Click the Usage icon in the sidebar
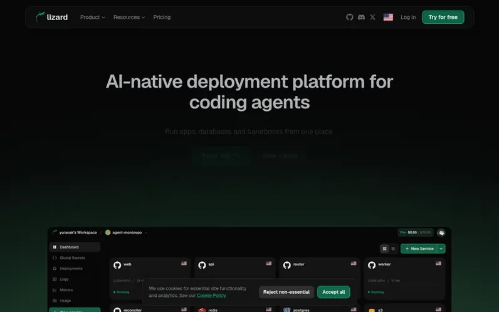This screenshot has width=499, height=312. 55,301
